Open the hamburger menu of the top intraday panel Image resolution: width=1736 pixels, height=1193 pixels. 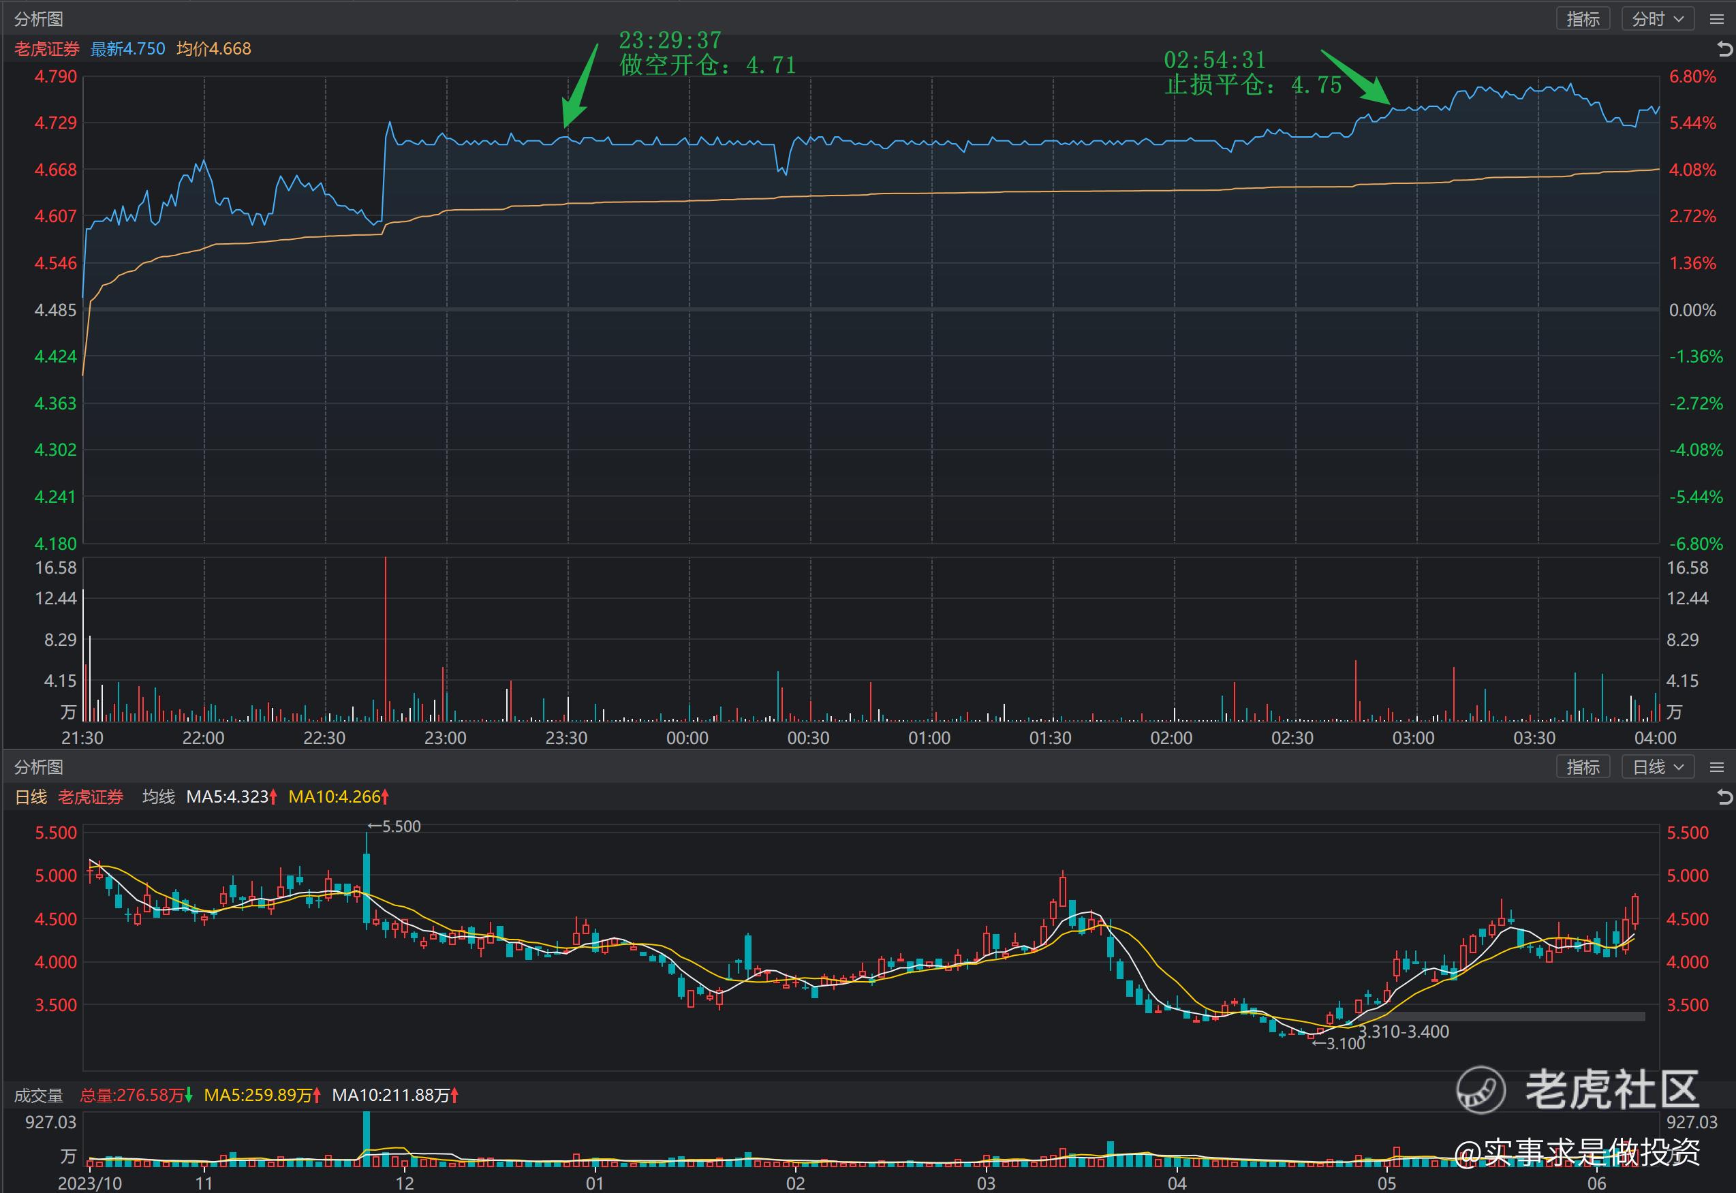point(1716,20)
